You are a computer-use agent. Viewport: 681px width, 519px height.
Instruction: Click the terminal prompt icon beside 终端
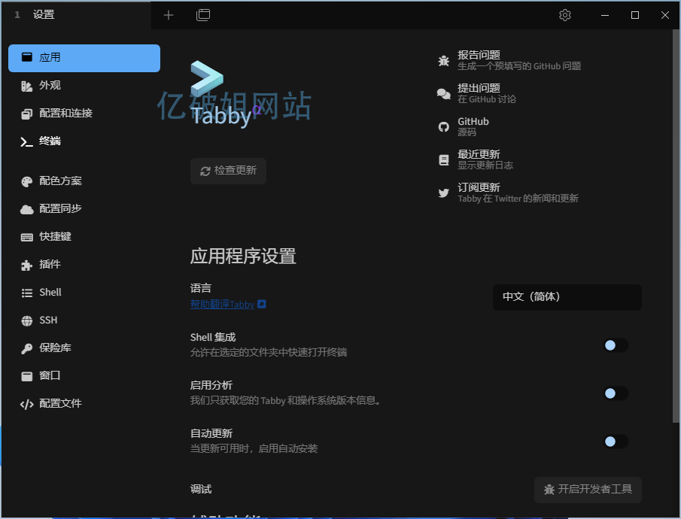pyautogui.click(x=27, y=142)
